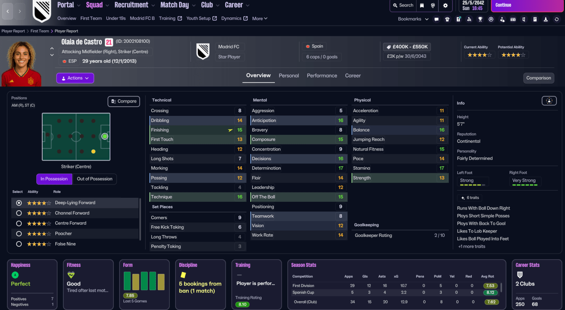Click the Search field
The height and width of the screenshot is (310, 565).
click(402, 5)
